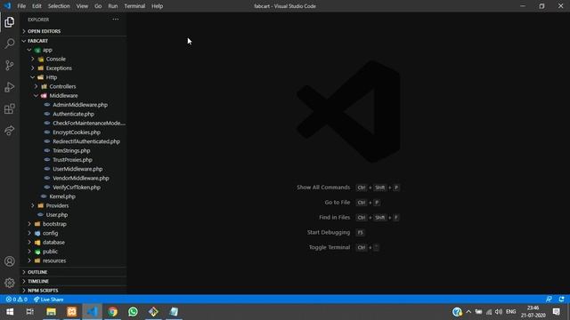Open Run and Debug view
Viewport: 570px width, 320px height.
pos(10,87)
